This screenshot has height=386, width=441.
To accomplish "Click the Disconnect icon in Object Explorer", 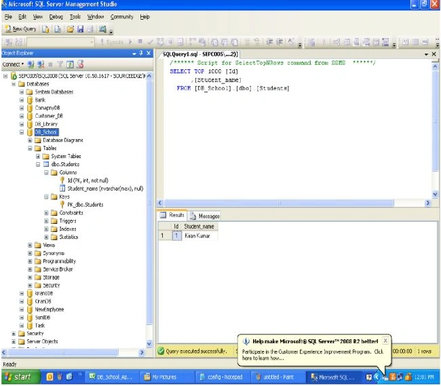I will (41, 64).
